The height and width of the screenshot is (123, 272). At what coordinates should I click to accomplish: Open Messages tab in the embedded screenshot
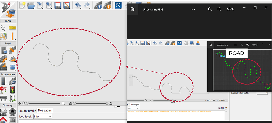(135, 105)
